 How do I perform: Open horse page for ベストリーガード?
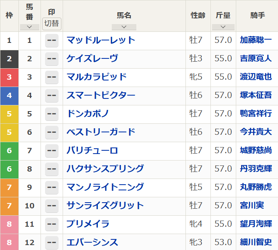[x=101, y=132]
